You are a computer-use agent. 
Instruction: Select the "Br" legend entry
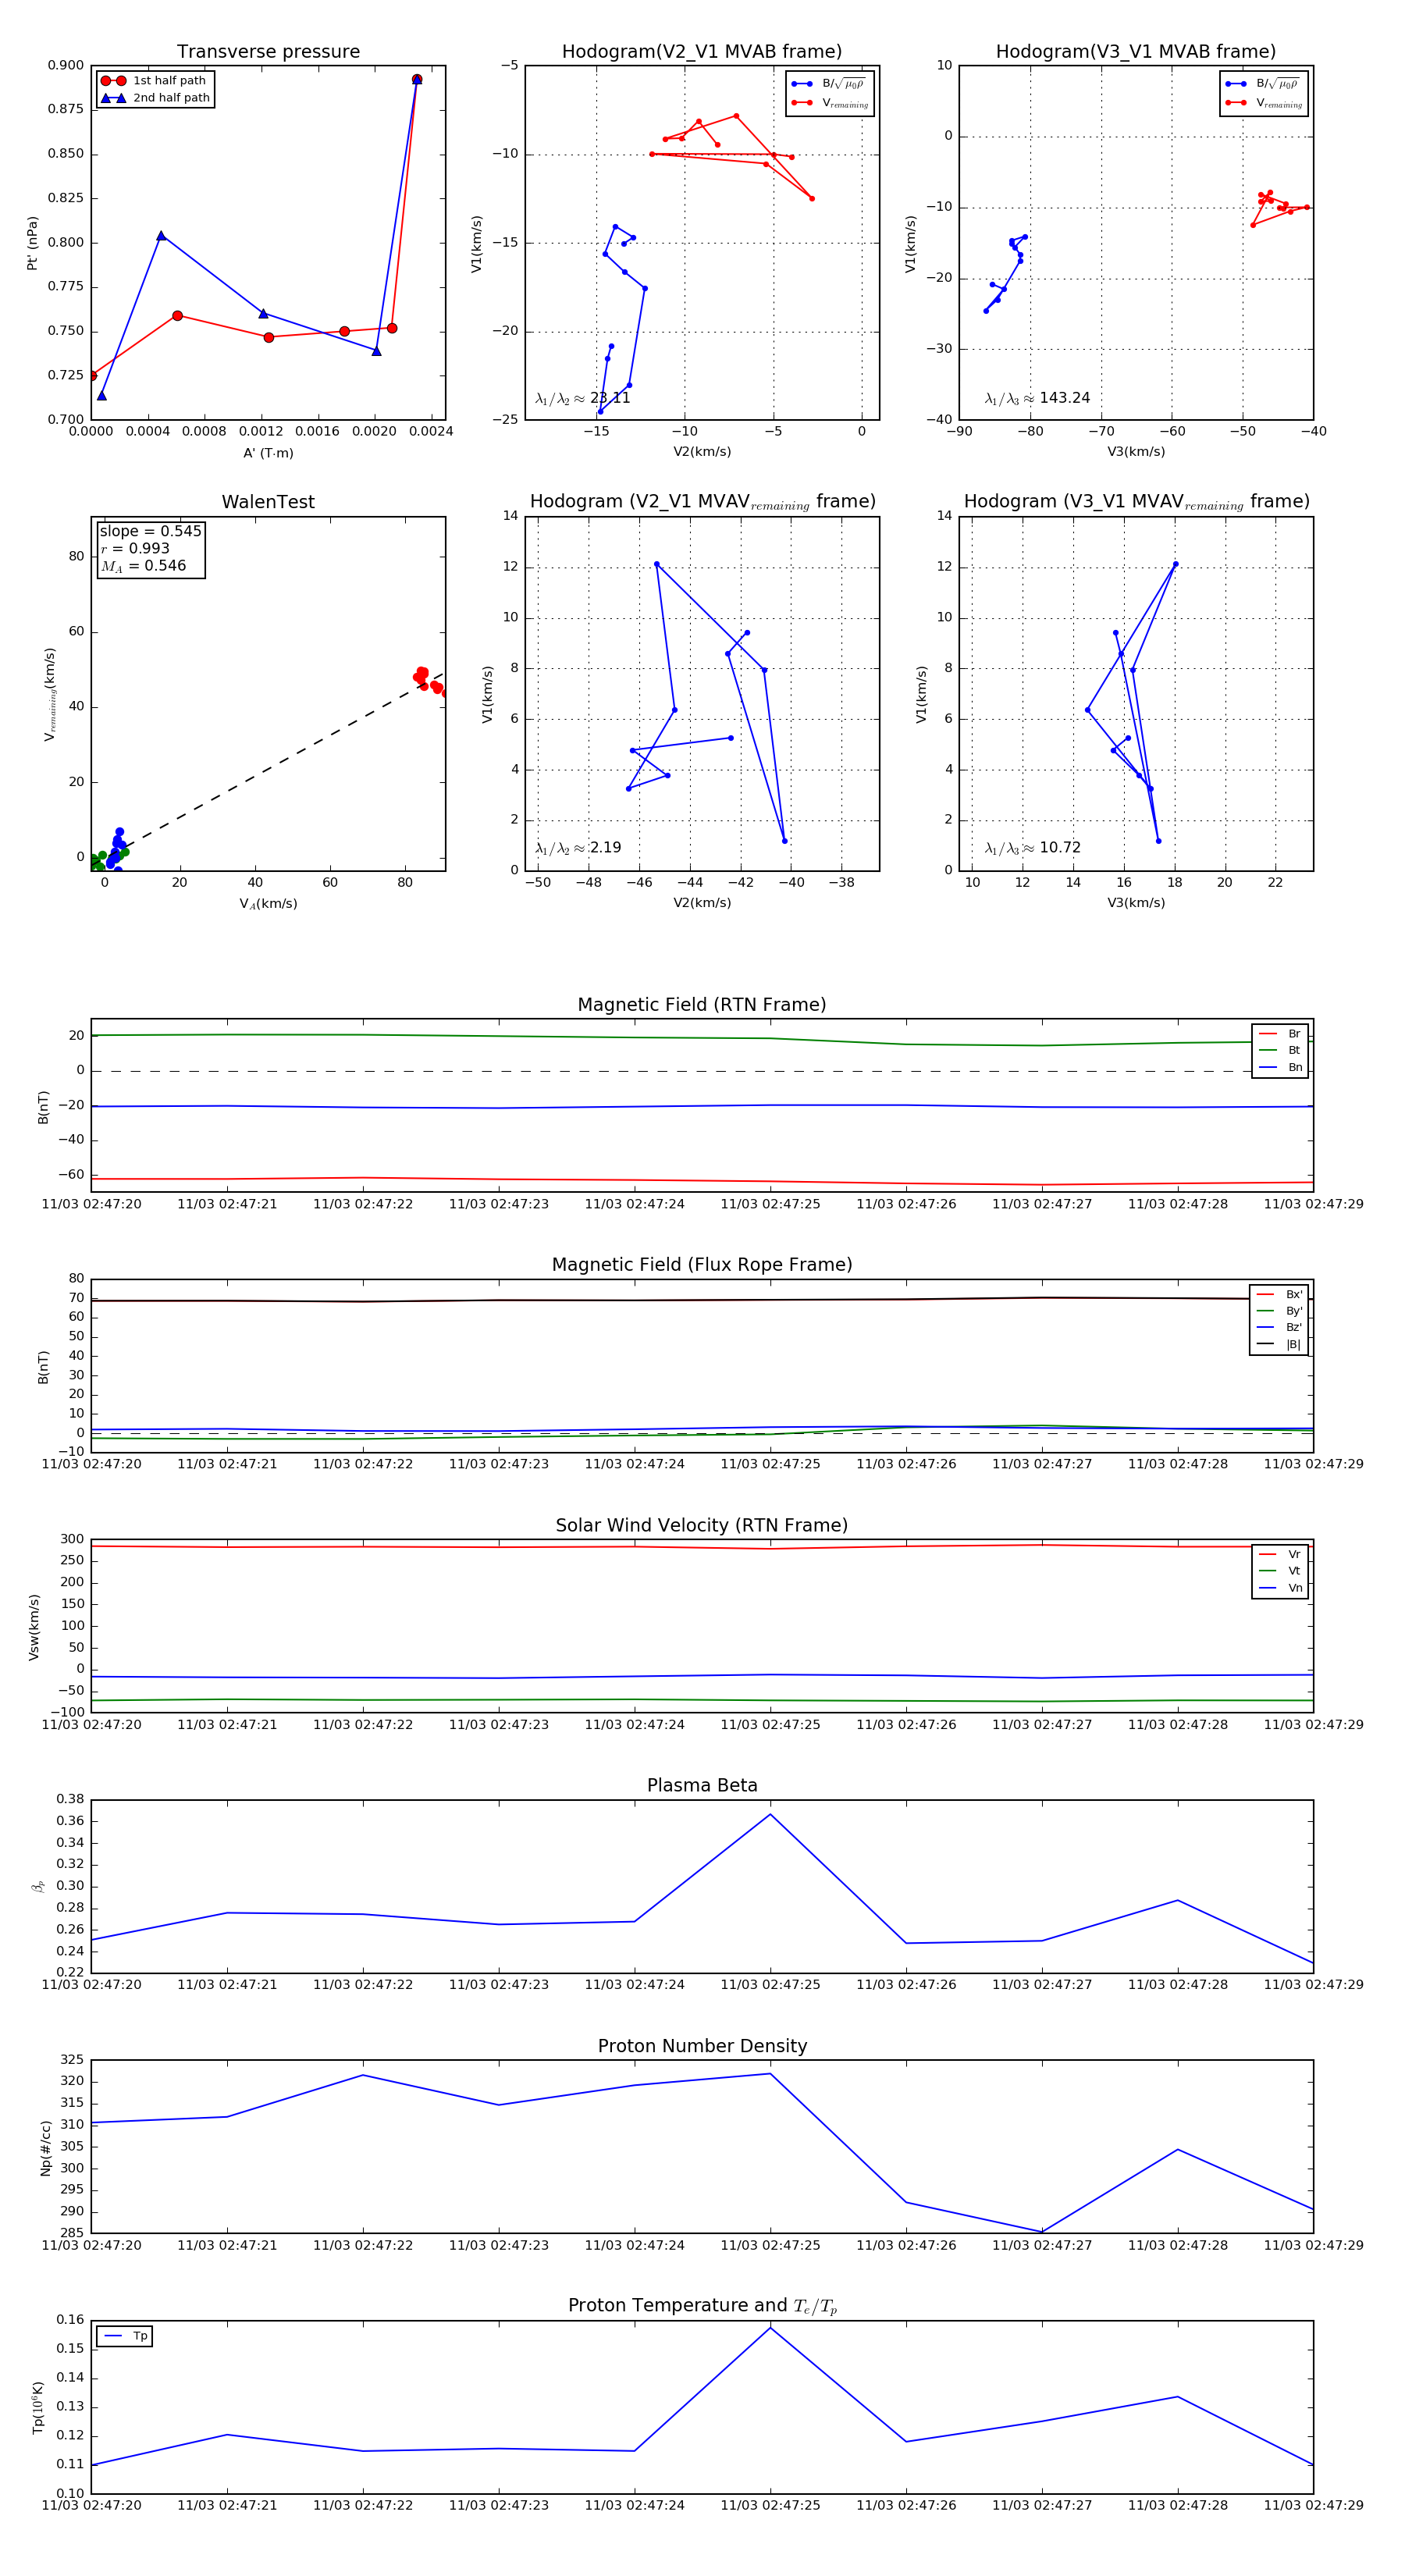tap(1280, 1034)
